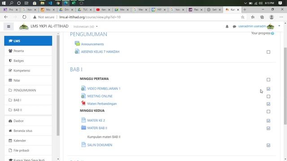Click the Not secure warning icon
Viewport: 287px width, 161px height.
pos(35,17)
